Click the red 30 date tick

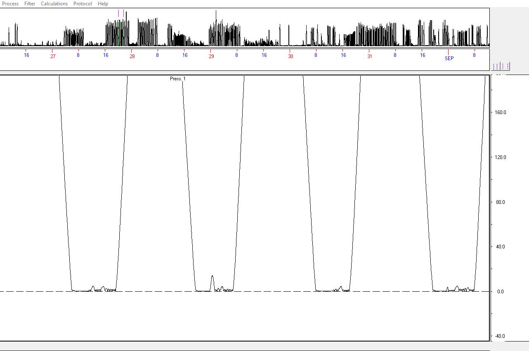tap(290, 56)
